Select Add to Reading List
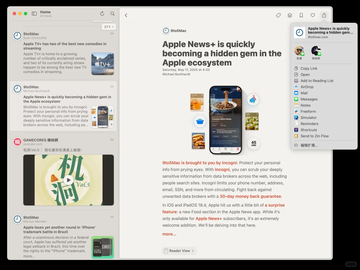This screenshot has height=270, width=360. [324, 81]
